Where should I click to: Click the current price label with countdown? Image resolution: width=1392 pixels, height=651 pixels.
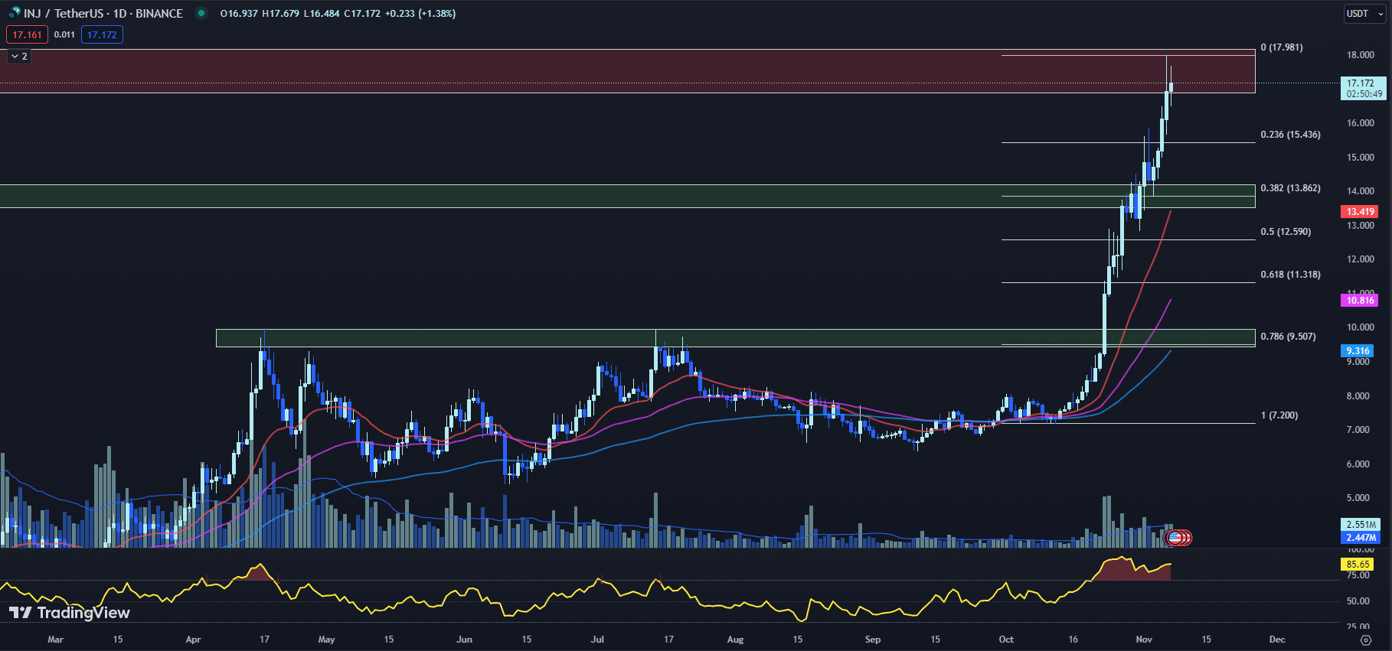click(1364, 89)
